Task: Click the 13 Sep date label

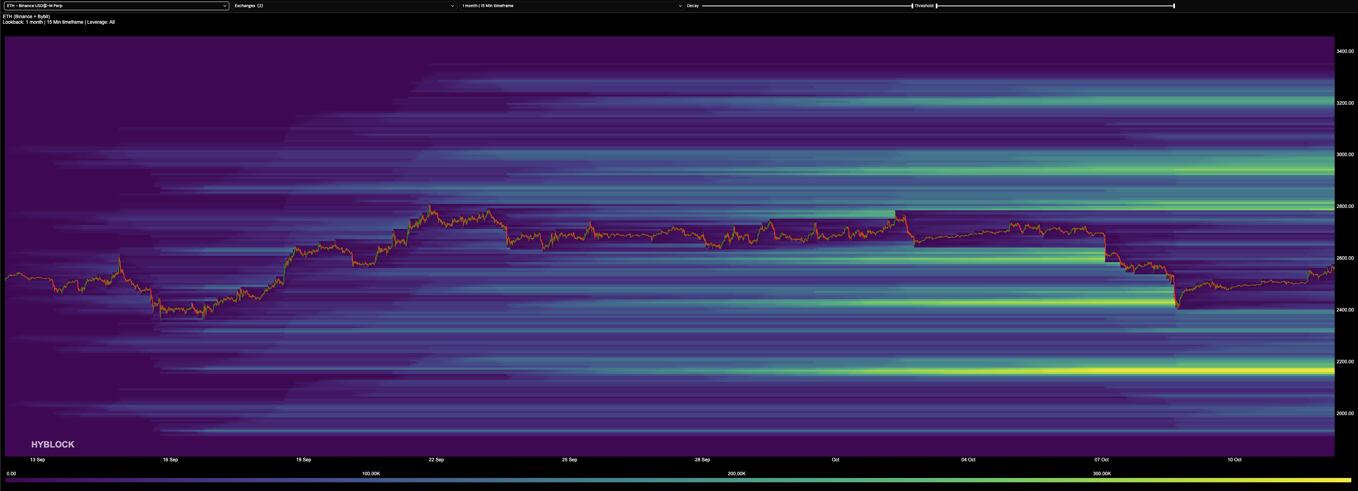Action: [38, 460]
